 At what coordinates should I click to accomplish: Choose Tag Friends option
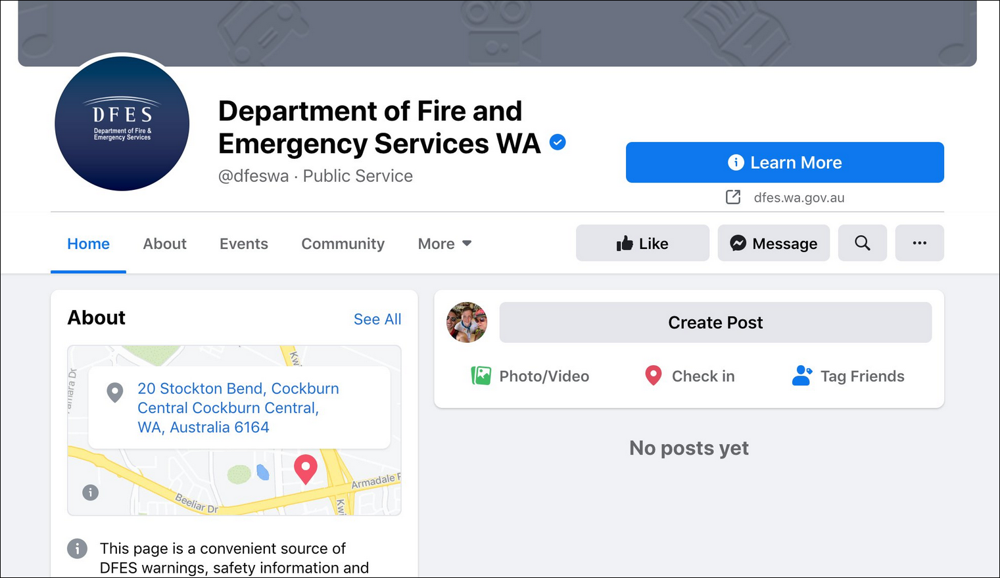(x=848, y=376)
